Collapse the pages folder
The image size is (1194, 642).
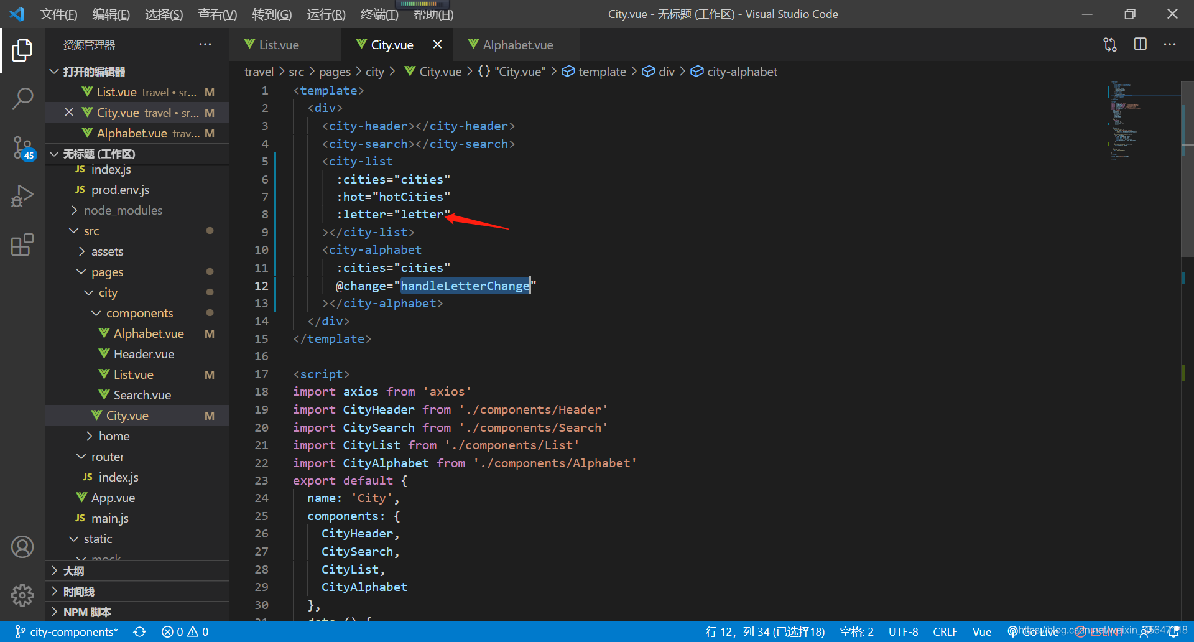[137, 272]
